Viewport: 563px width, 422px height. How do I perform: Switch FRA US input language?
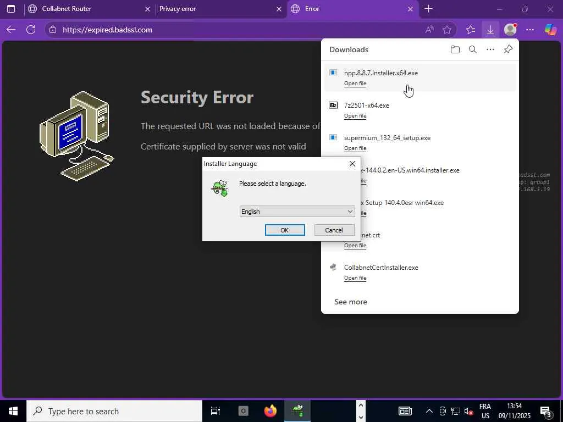tap(485, 411)
